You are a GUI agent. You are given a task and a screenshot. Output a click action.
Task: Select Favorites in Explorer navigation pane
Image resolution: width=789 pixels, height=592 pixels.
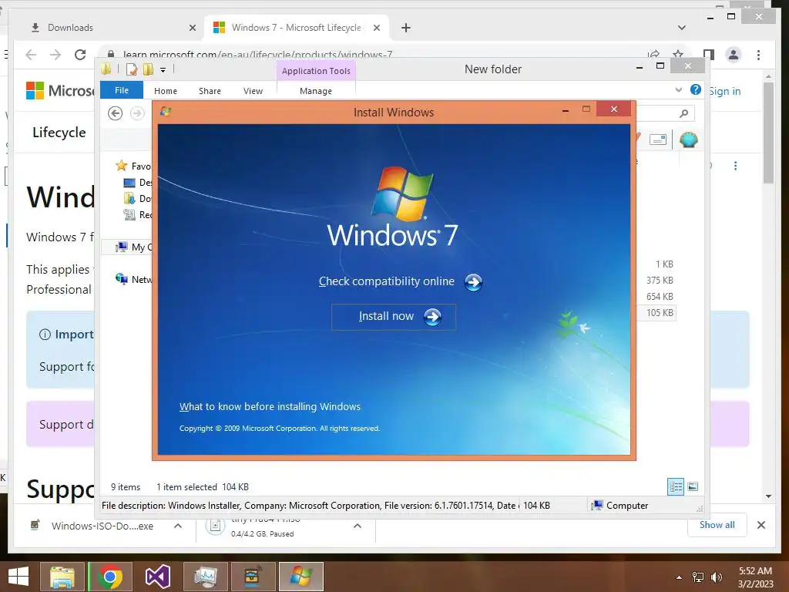click(133, 166)
